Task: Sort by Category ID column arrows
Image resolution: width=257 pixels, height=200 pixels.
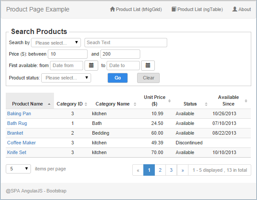Action: pyautogui.click(x=86, y=104)
